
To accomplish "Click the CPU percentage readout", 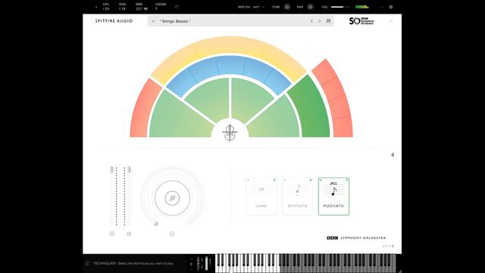I will pyautogui.click(x=106, y=7).
